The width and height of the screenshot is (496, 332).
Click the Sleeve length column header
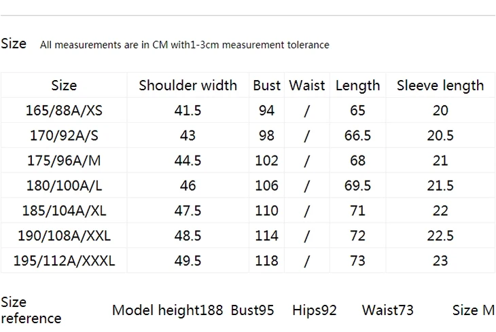[x=440, y=86]
